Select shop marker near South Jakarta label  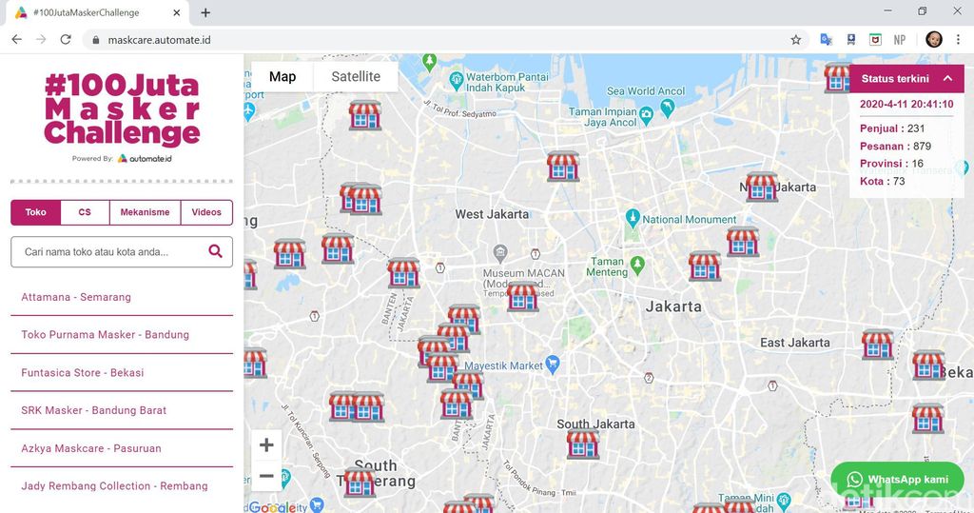[583, 444]
